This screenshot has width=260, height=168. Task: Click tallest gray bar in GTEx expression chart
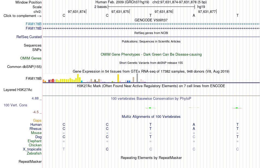tap(137, 78)
